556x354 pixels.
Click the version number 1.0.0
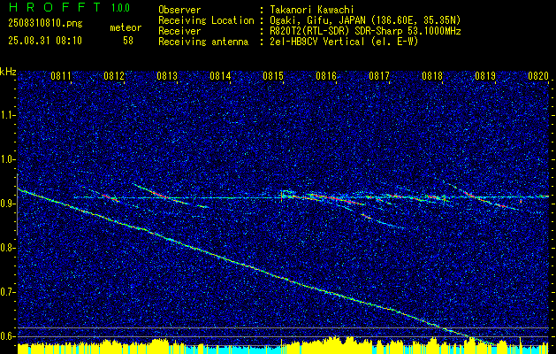point(120,8)
